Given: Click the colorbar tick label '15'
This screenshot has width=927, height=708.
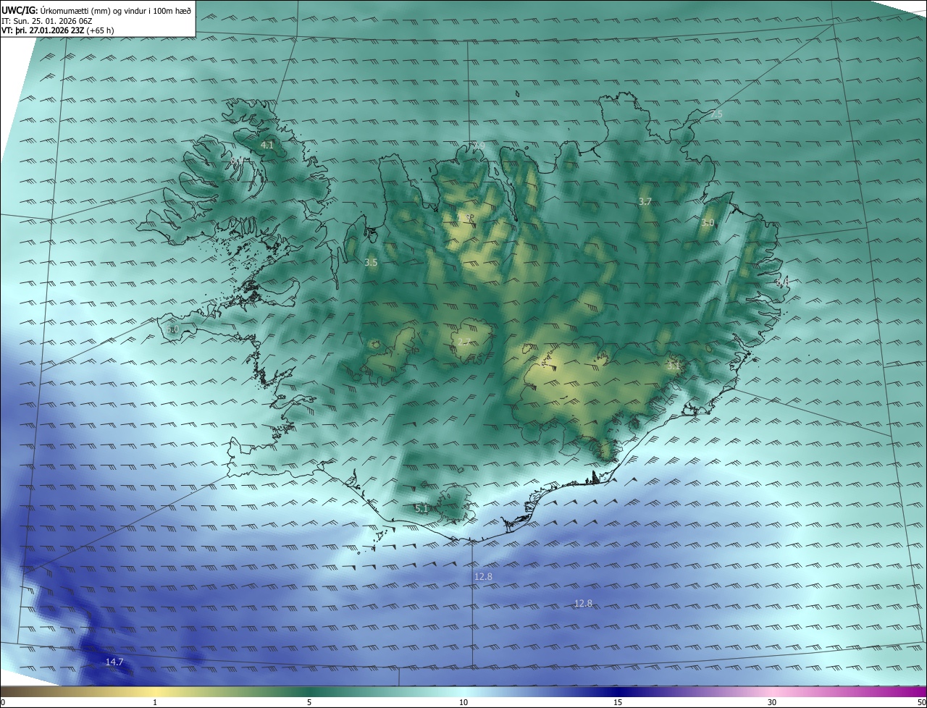Looking at the screenshot, I should 618,702.
